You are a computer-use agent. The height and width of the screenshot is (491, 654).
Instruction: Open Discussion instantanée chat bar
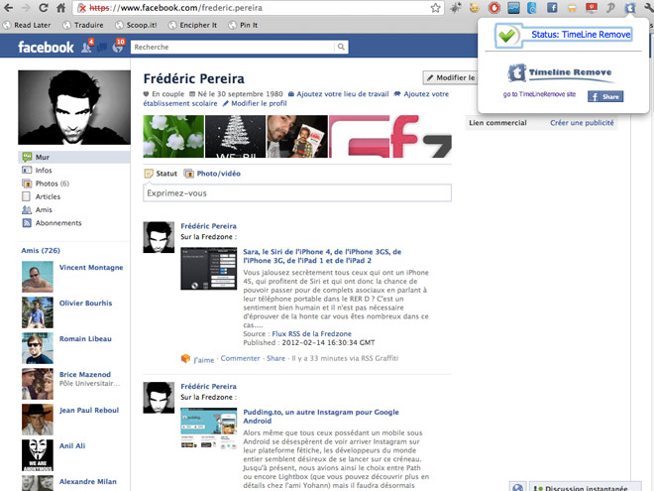click(586, 487)
